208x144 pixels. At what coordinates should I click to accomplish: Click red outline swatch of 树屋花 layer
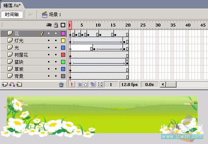pos(63,55)
